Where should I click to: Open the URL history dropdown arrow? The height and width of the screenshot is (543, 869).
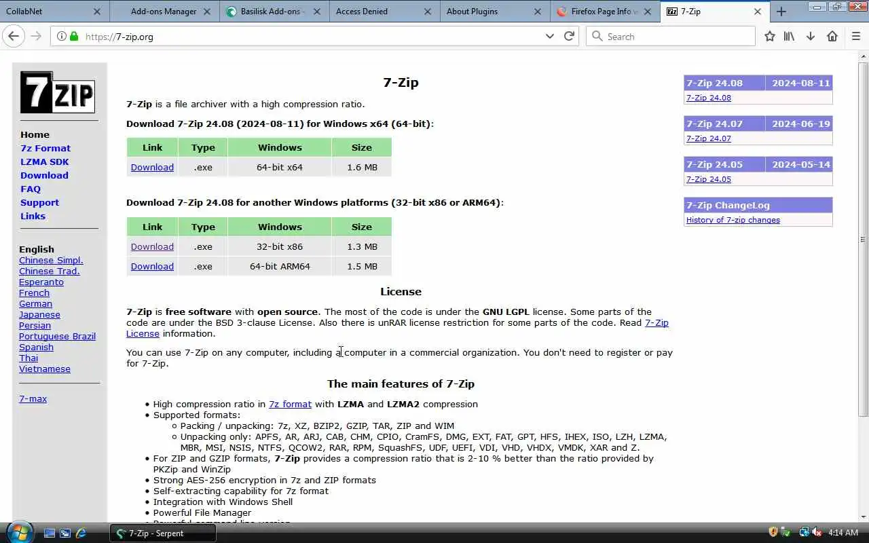click(x=550, y=37)
